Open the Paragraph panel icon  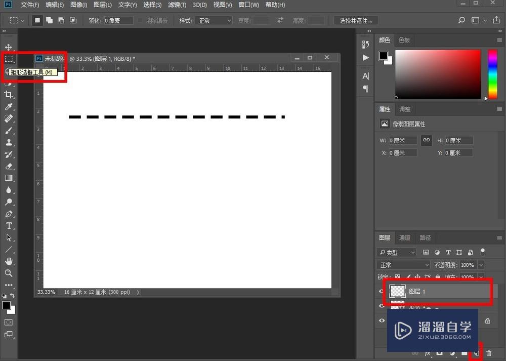(x=366, y=89)
